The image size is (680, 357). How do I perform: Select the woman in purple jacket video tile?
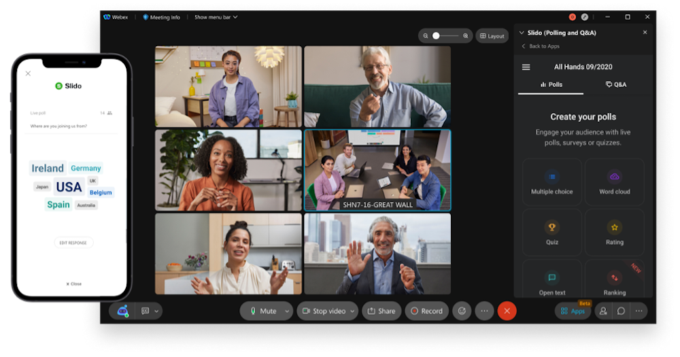pos(228,86)
